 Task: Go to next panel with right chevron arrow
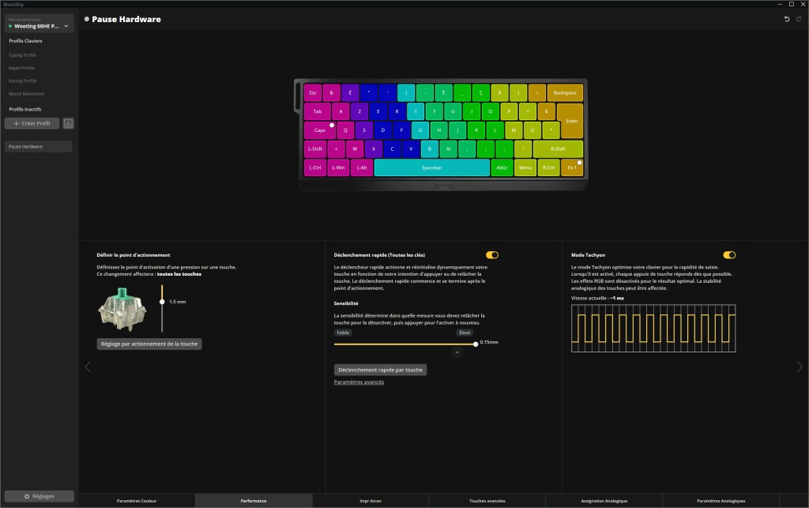(x=800, y=367)
